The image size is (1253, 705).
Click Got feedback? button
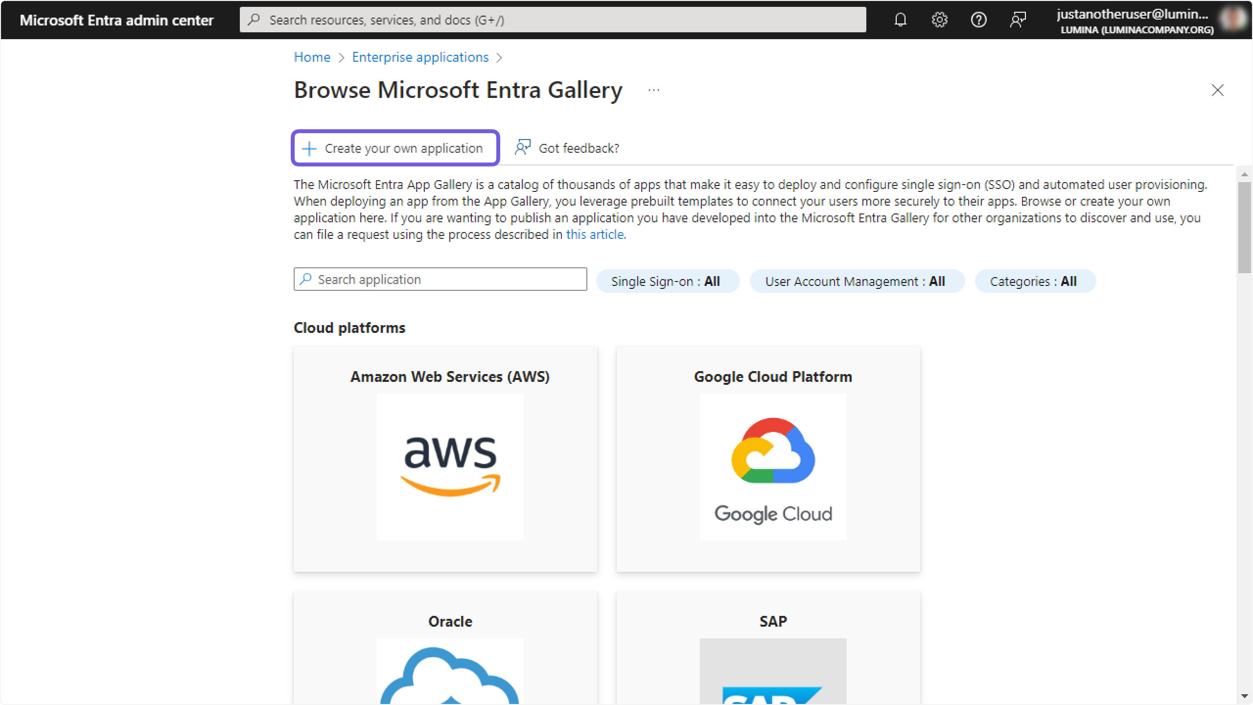pyautogui.click(x=567, y=148)
